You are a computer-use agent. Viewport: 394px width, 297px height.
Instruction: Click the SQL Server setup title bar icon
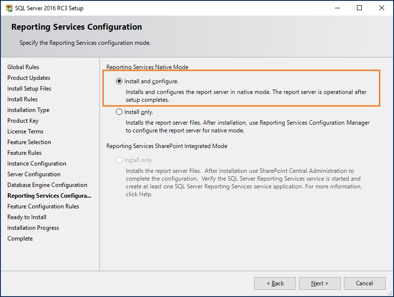[9, 8]
